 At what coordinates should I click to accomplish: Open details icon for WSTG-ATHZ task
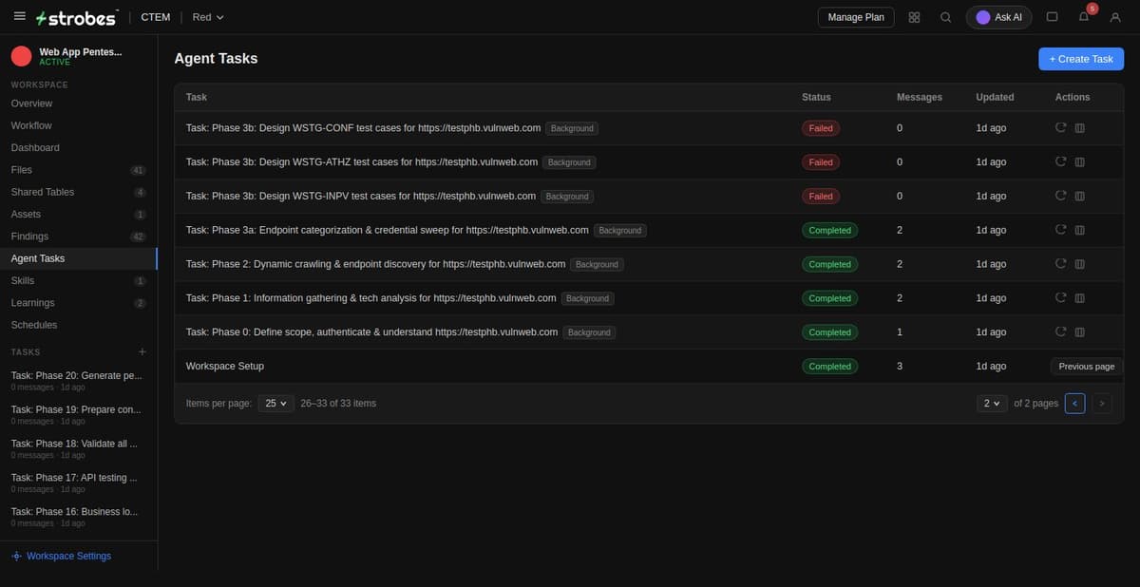pyautogui.click(x=1079, y=162)
